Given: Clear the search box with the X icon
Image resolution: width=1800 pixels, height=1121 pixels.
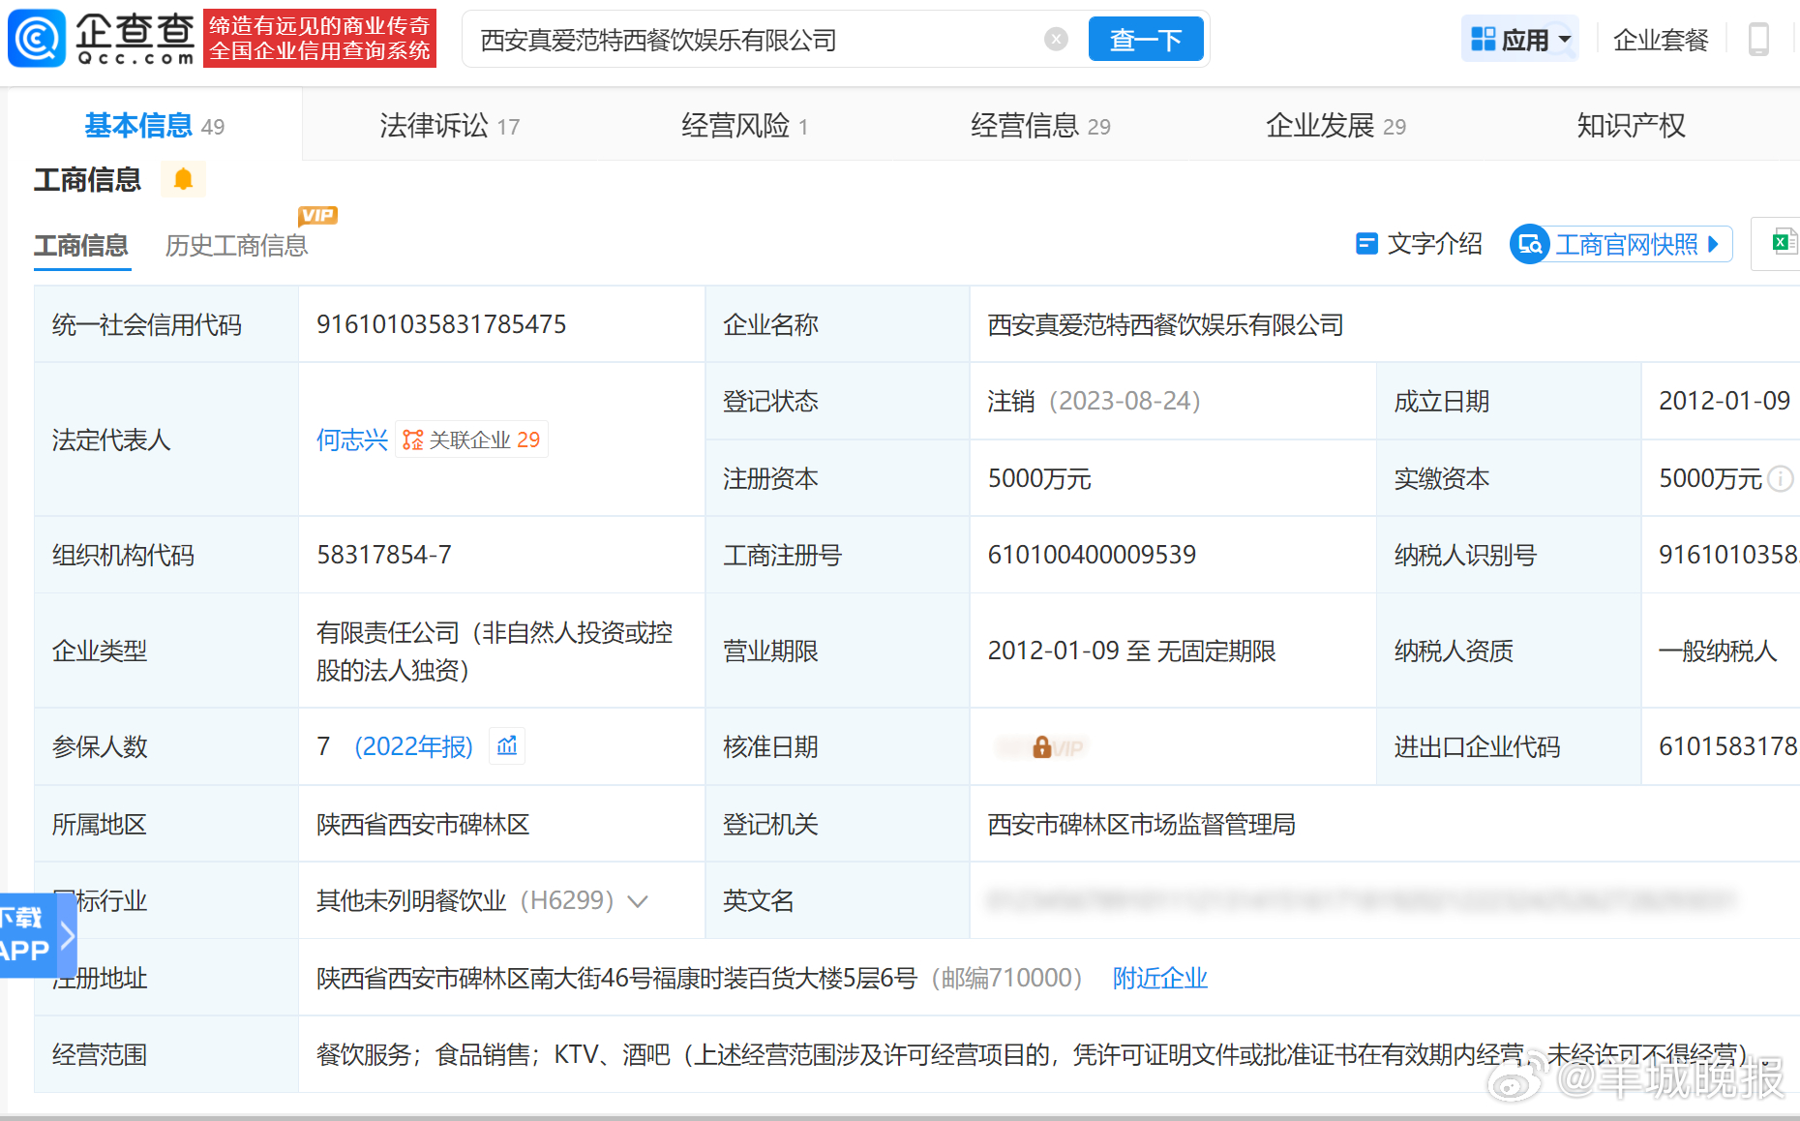Looking at the screenshot, I should 1056,40.
